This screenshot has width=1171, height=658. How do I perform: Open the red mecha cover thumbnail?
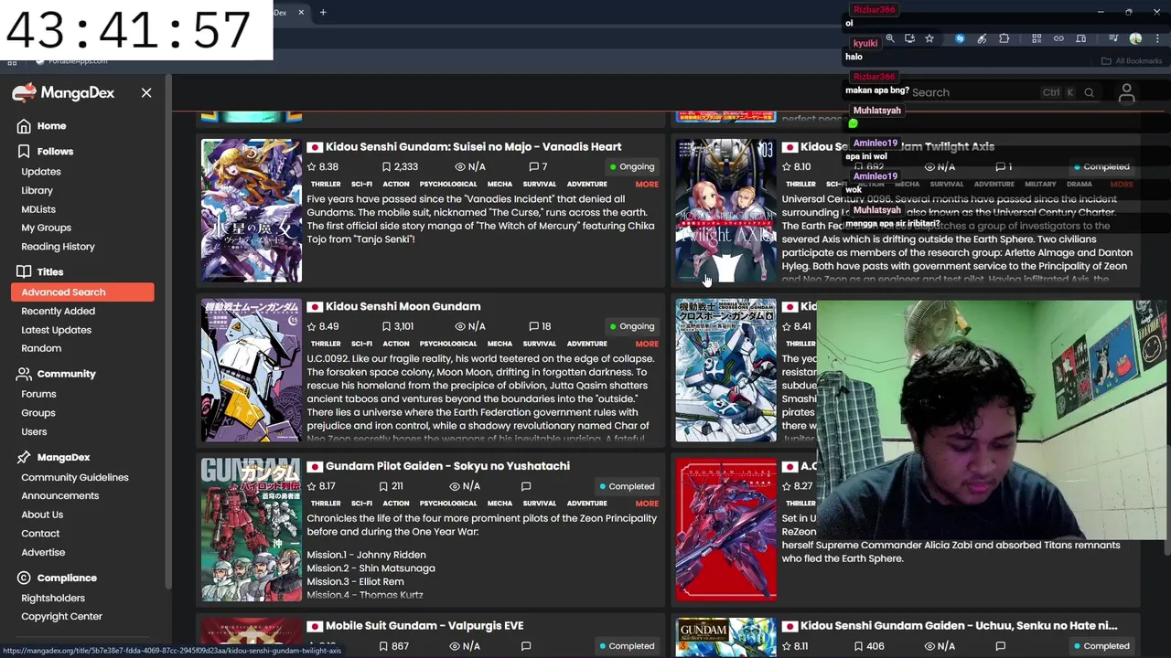click(x=725, y=530)
